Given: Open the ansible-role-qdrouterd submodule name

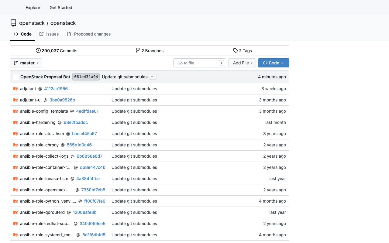Looking at the screenshot, I should coord(42,212).
